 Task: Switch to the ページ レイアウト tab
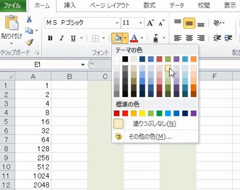point(110,5)
